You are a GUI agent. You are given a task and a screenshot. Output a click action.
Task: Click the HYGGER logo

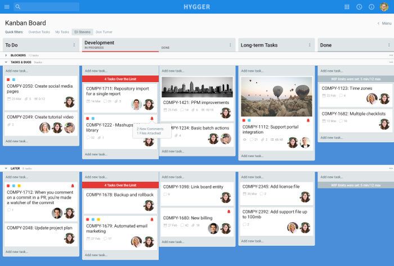point(197,7)
